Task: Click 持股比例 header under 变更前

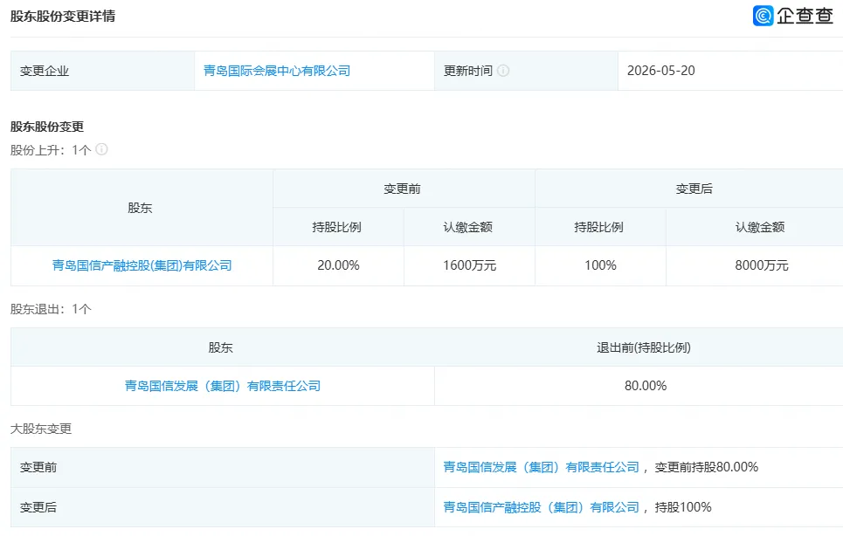Action: coord(336,227)
